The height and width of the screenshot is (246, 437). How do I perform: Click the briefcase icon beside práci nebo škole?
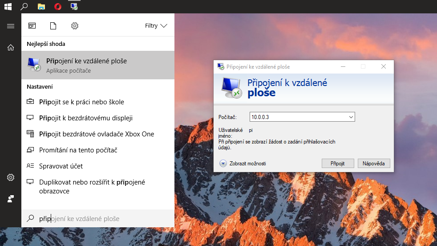coord(30,101)
